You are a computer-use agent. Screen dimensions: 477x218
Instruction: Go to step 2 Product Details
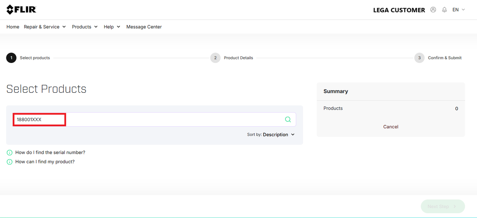coord(215,58)
